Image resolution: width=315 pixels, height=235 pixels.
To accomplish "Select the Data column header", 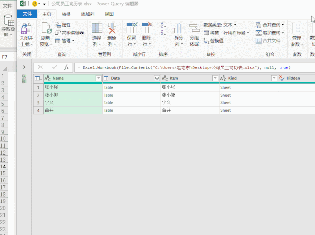I will click(132, 78).
